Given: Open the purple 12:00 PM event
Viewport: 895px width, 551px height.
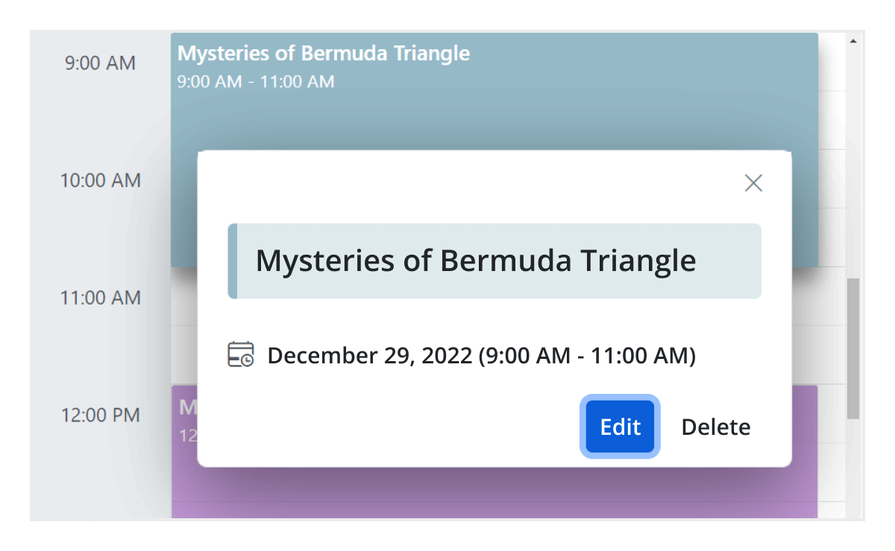Looking at the screenshot, I should pyautogui.click(x=492, y=491).
